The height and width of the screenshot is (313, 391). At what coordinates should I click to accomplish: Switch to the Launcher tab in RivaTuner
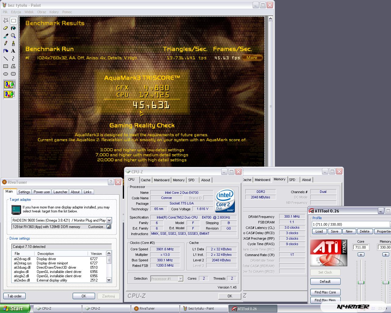point(60,192)
